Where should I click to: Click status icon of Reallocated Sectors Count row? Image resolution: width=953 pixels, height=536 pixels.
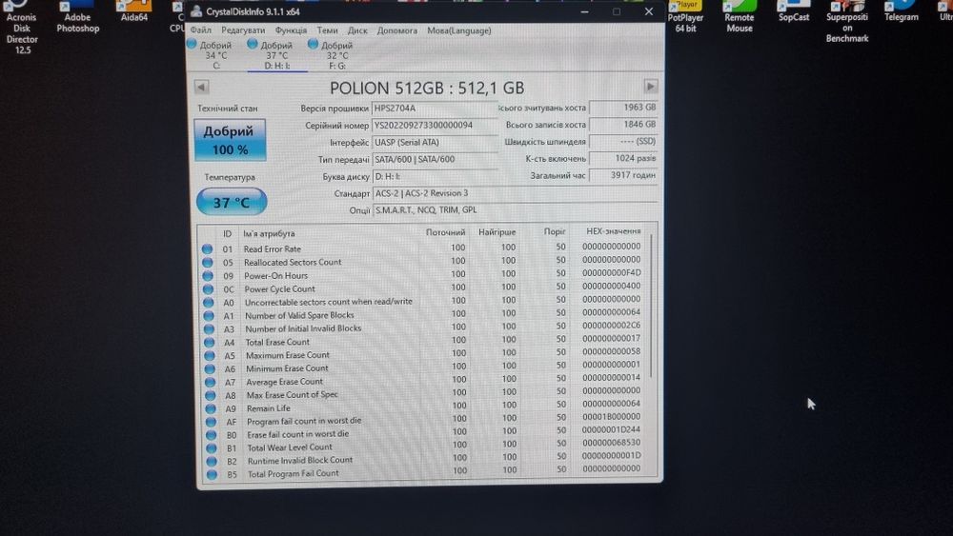tap(207, 262)
